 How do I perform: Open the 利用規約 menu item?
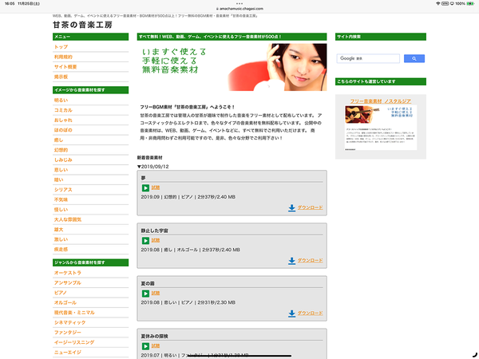click(63, 57)
